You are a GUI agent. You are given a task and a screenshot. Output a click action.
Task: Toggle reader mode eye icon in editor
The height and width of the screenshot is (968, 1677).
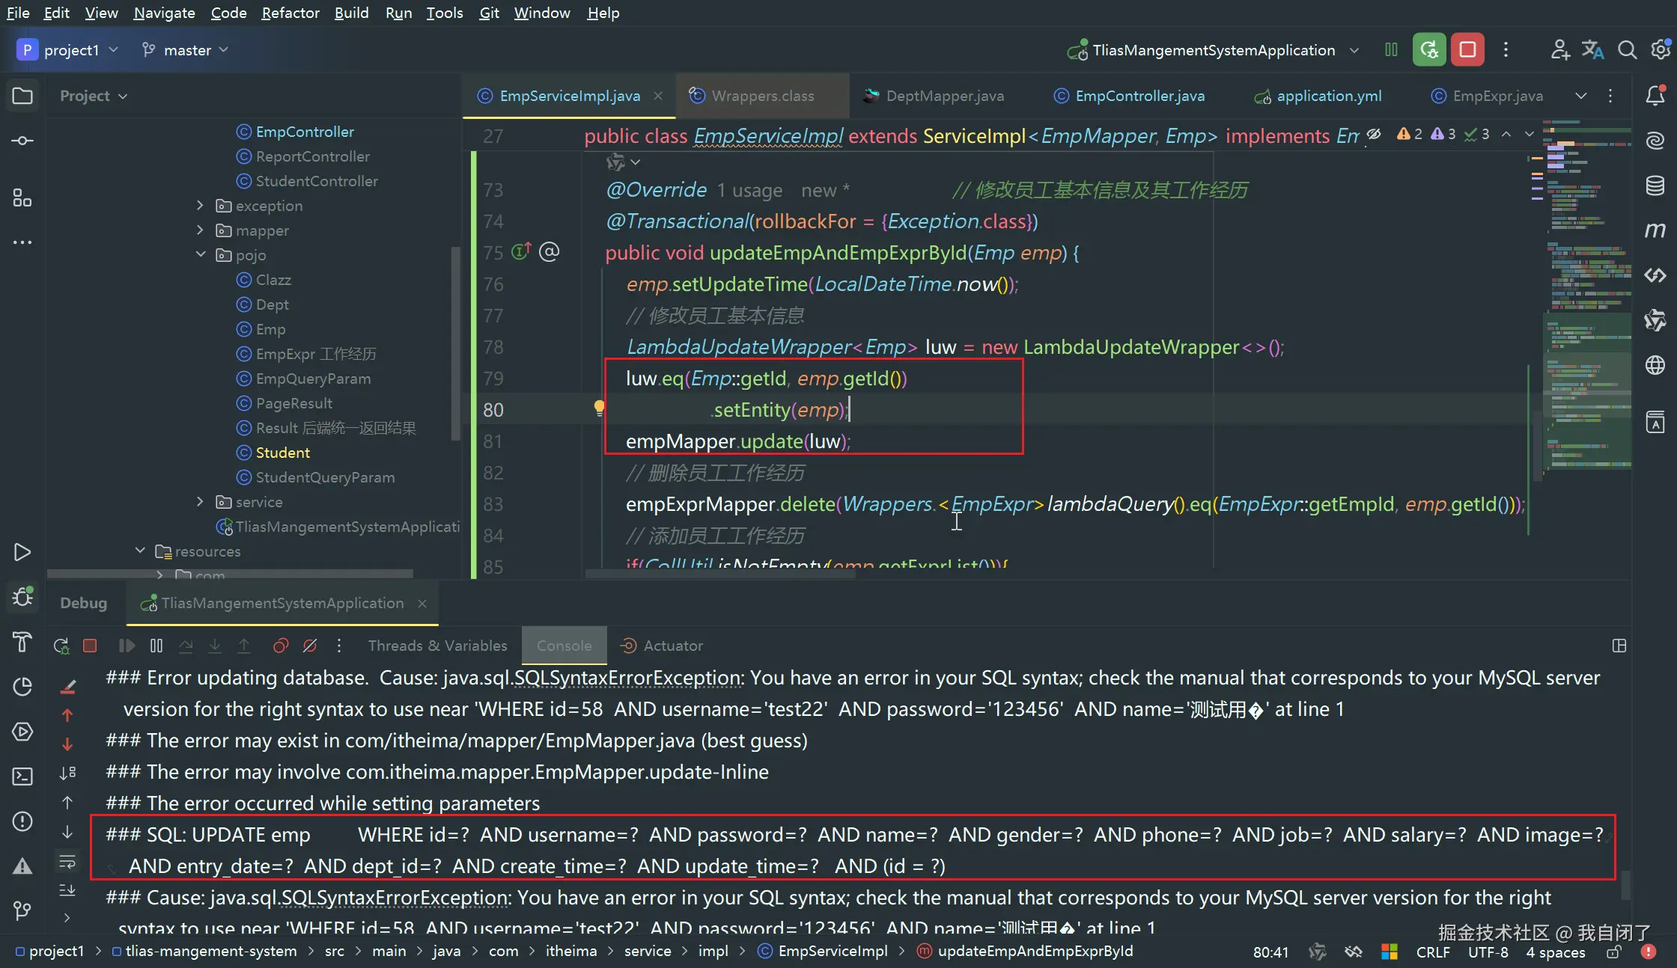point(1374,135)
